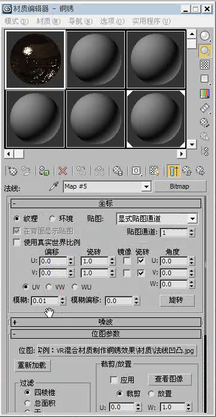The height and width of the screenshot is (417, 216).
Task: Click the 模糊偏移 spinner arrows
Action: 136,301
